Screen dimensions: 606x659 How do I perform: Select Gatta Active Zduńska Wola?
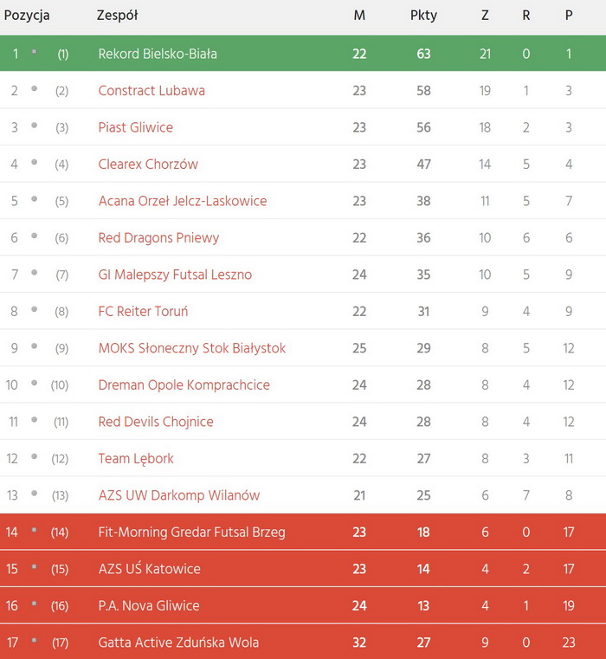click(178, 643)
